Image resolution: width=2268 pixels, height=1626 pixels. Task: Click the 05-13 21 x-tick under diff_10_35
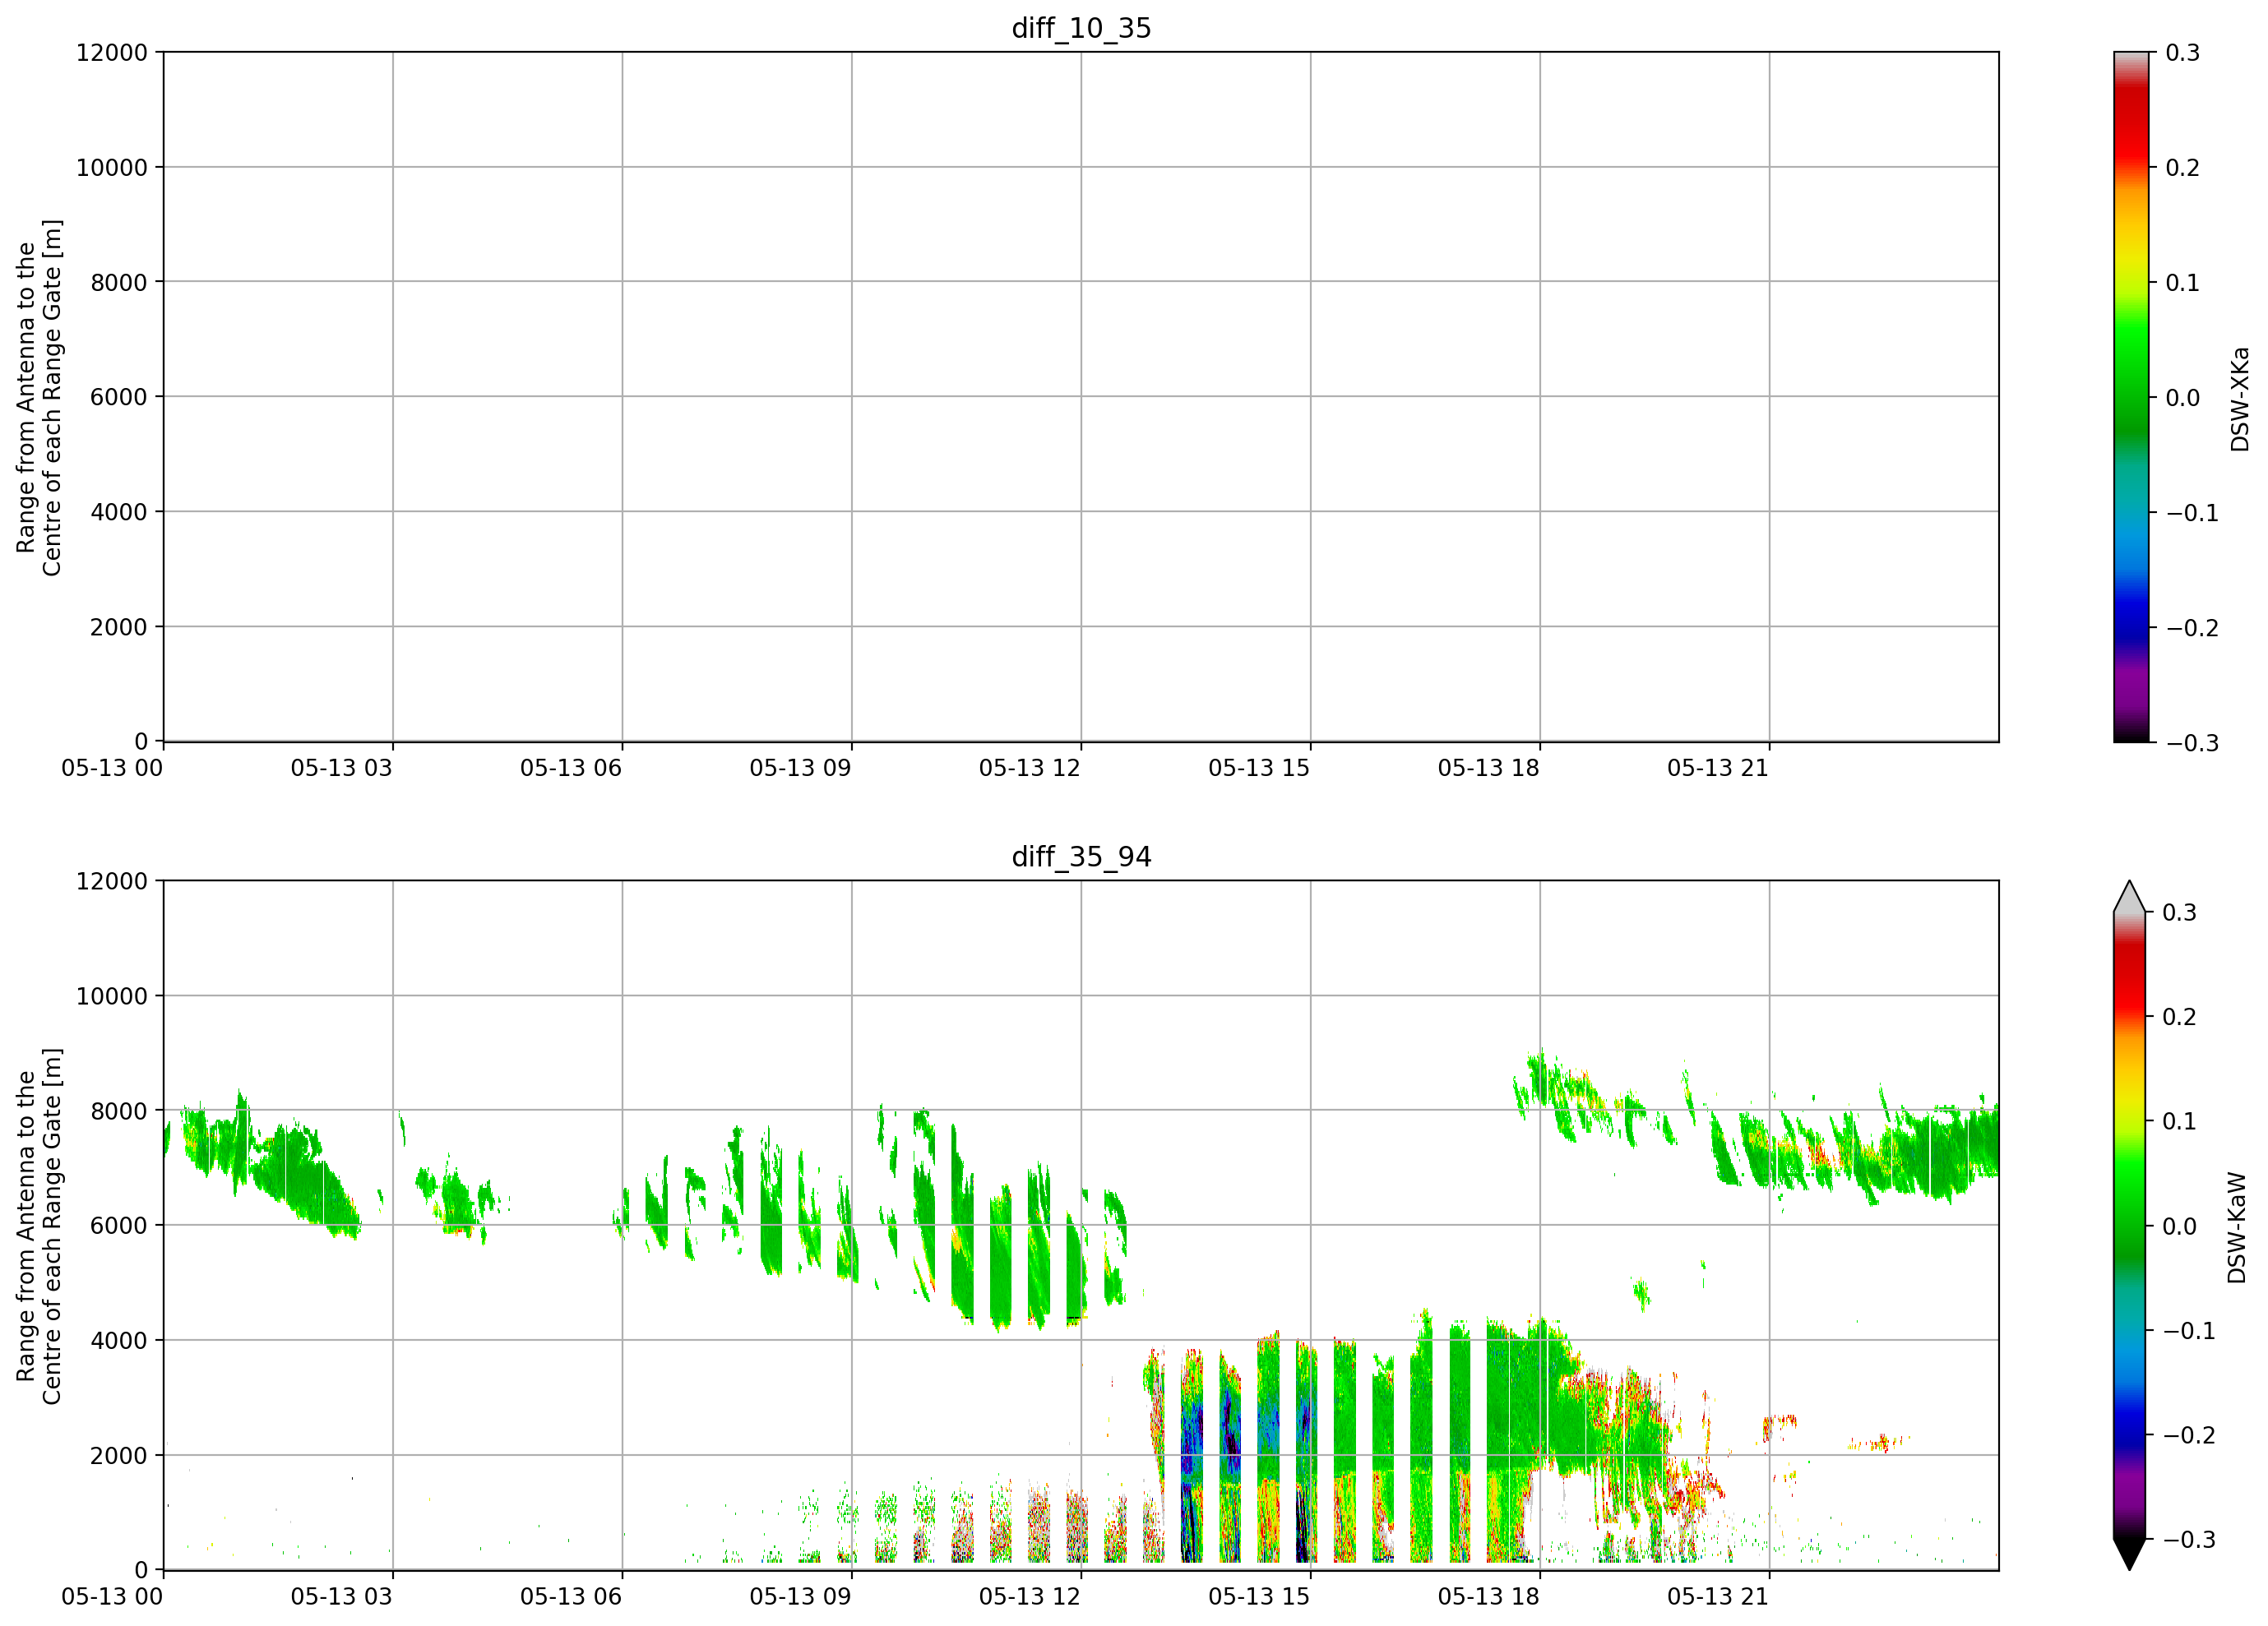point(1718,769)
